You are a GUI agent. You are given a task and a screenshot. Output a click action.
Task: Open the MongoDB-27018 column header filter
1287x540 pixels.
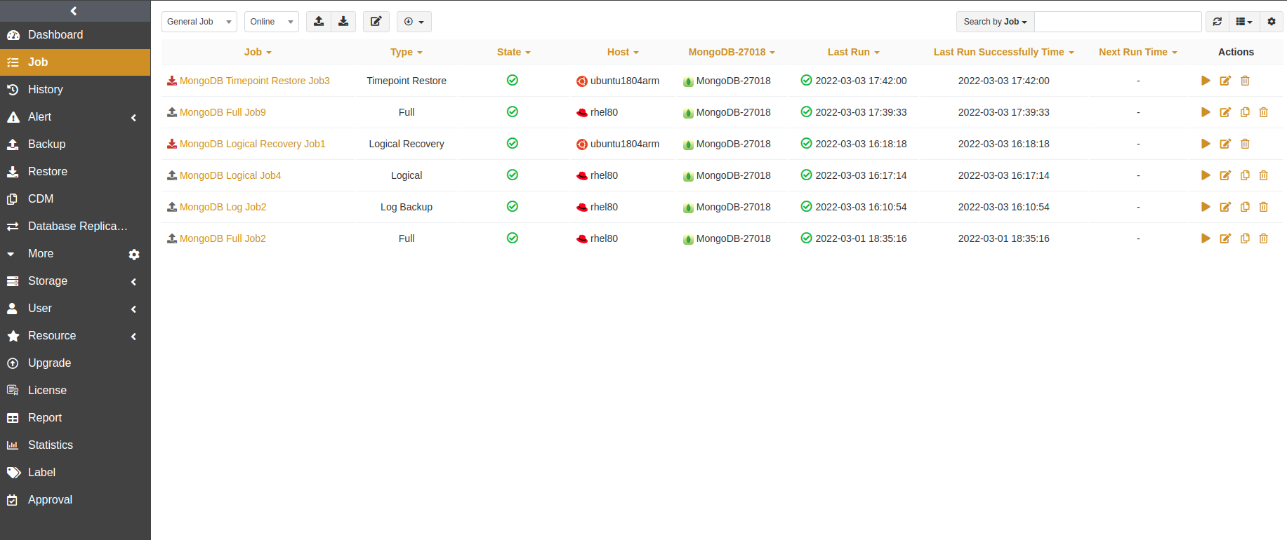732,52
